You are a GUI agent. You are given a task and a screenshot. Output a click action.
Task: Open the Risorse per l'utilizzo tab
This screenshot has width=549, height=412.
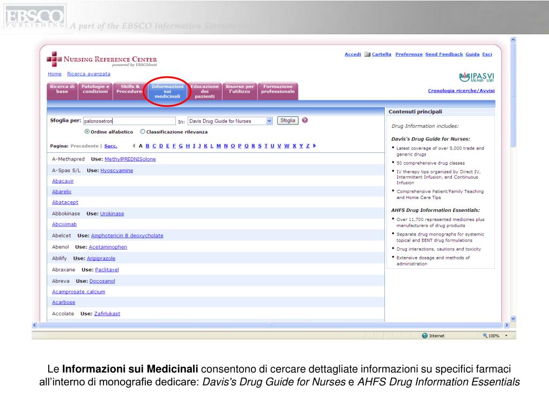click(240, 91)
